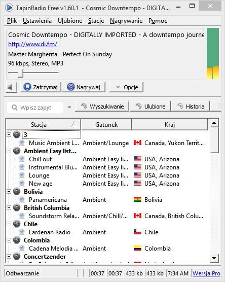Click the TapinRadio app icon in title bar
Viewport: 225px width, 282px height.
(9, 8)
